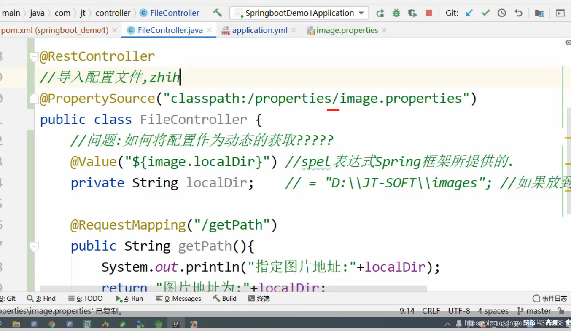571x331 pixels.
Task: Select the FileController.java tab
Action: (170, 30)
